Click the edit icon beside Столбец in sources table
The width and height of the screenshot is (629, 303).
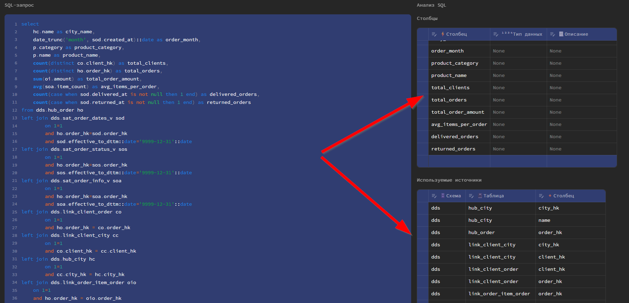click(x=541, y=196)
